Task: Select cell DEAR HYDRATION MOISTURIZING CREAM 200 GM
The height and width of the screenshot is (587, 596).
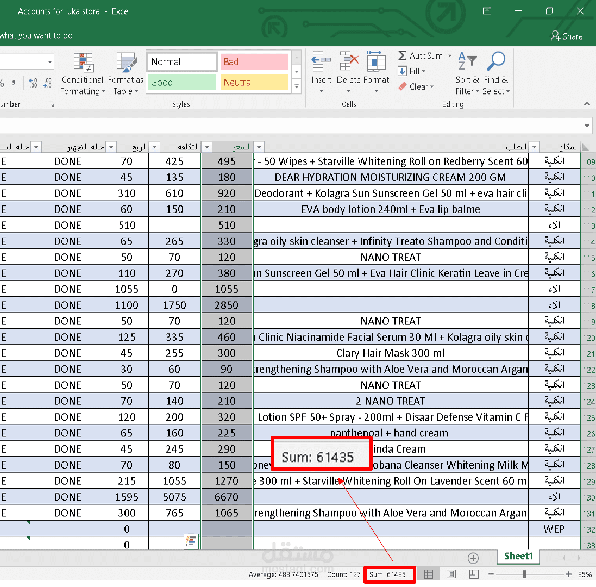Action: click(x=391, y=178)
